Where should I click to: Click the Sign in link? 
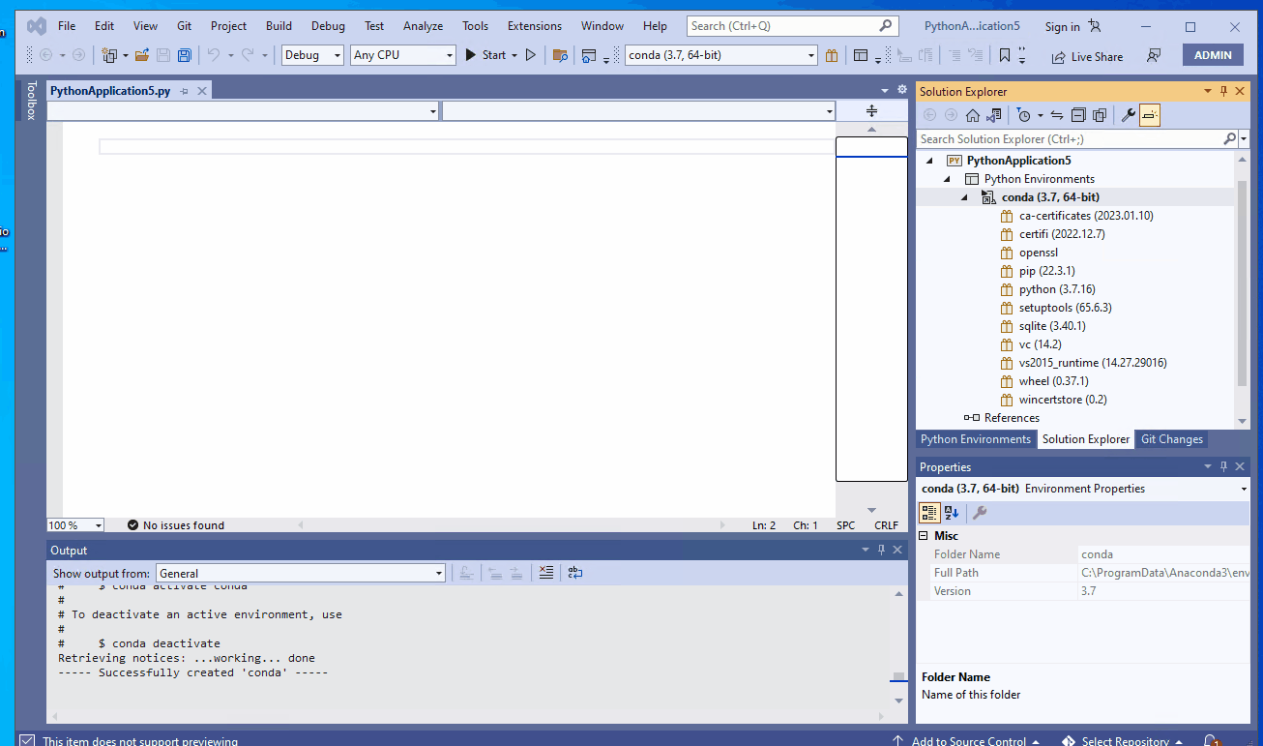coord(1062,27)
